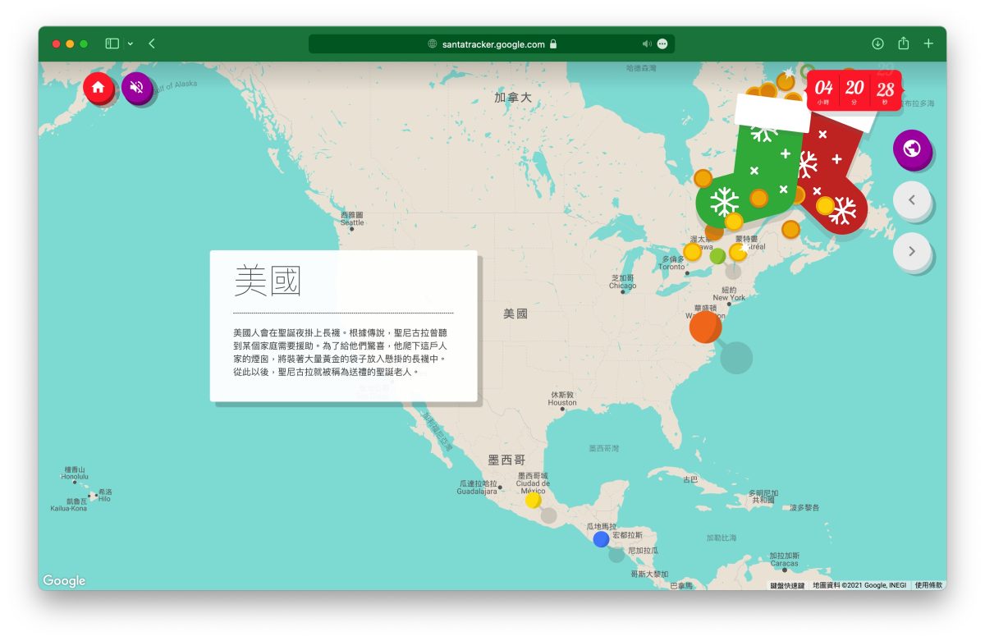Click the red countdown timer showing 04 20 28
The image size is (985, 641).
tap(854, 90)
